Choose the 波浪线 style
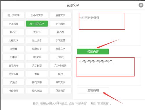Viewport: 145px width, 110px height. 13,82
